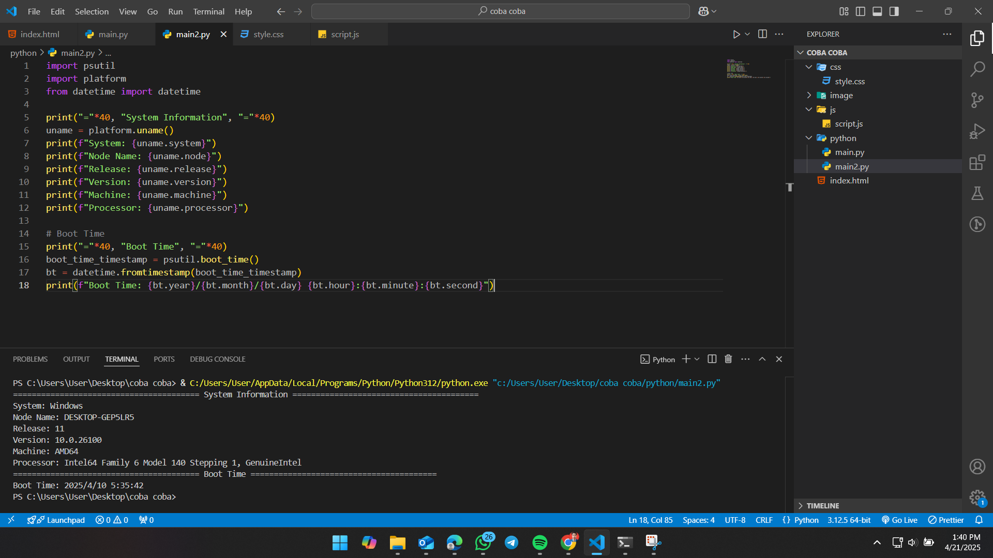This screenshot has height=558, width=993.
Task: Open Spotify from the taskbar
Action: pos(539,542)
